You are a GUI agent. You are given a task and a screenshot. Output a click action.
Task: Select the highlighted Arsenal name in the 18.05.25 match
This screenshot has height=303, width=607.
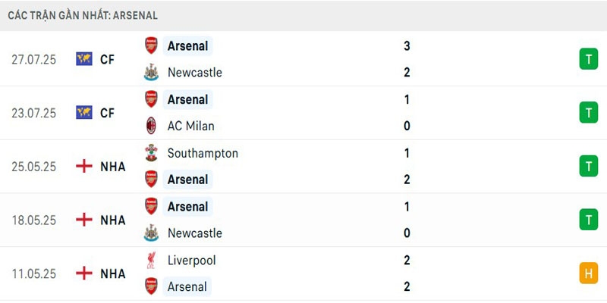[187, 206]
